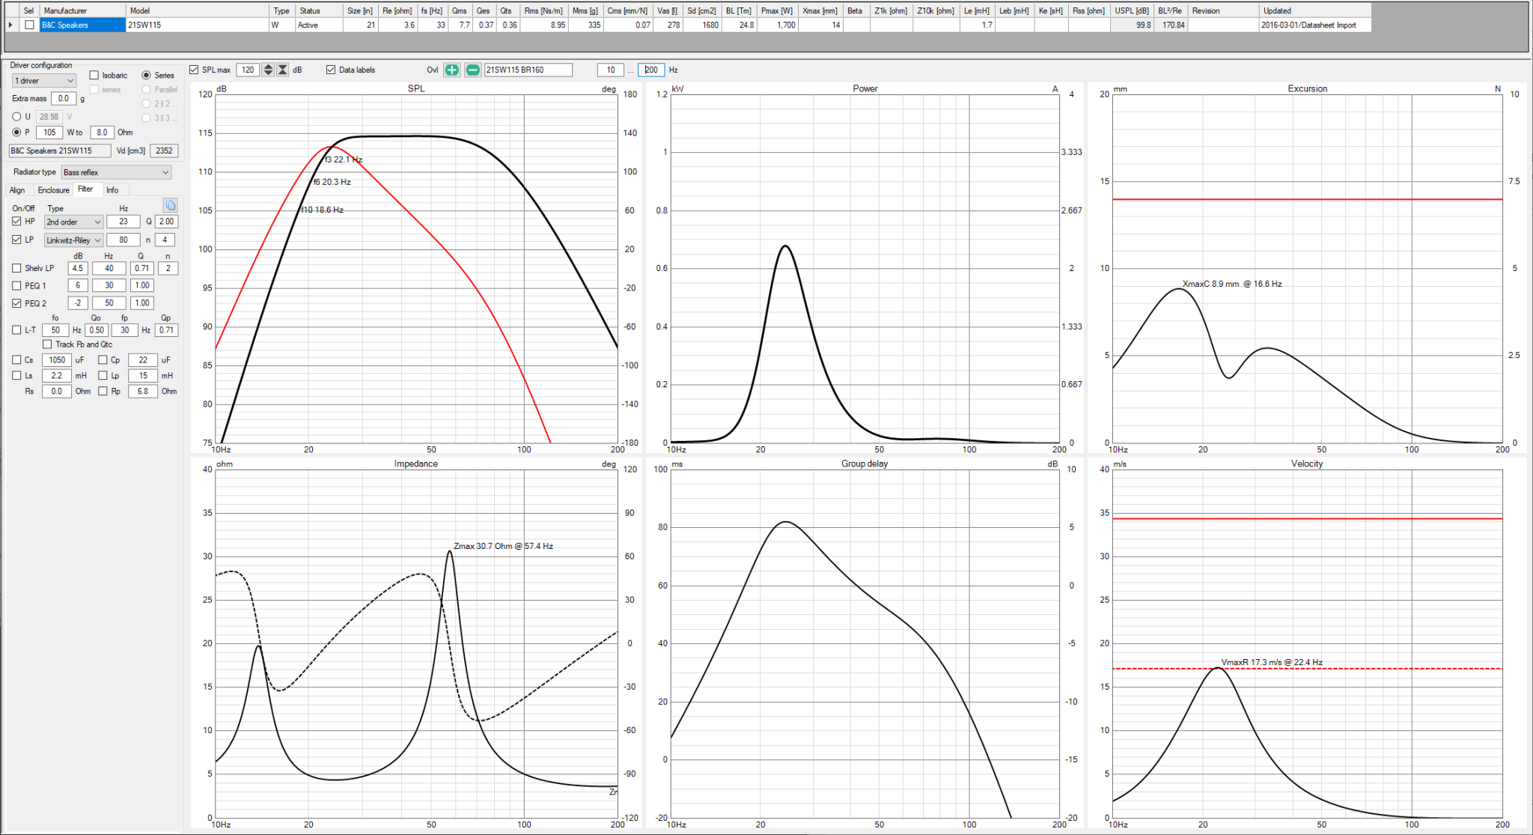Open the LP Linkwitz-Riley type dropdown
This screenshot has width=1533, height=835.
click(x=73, y=240)
